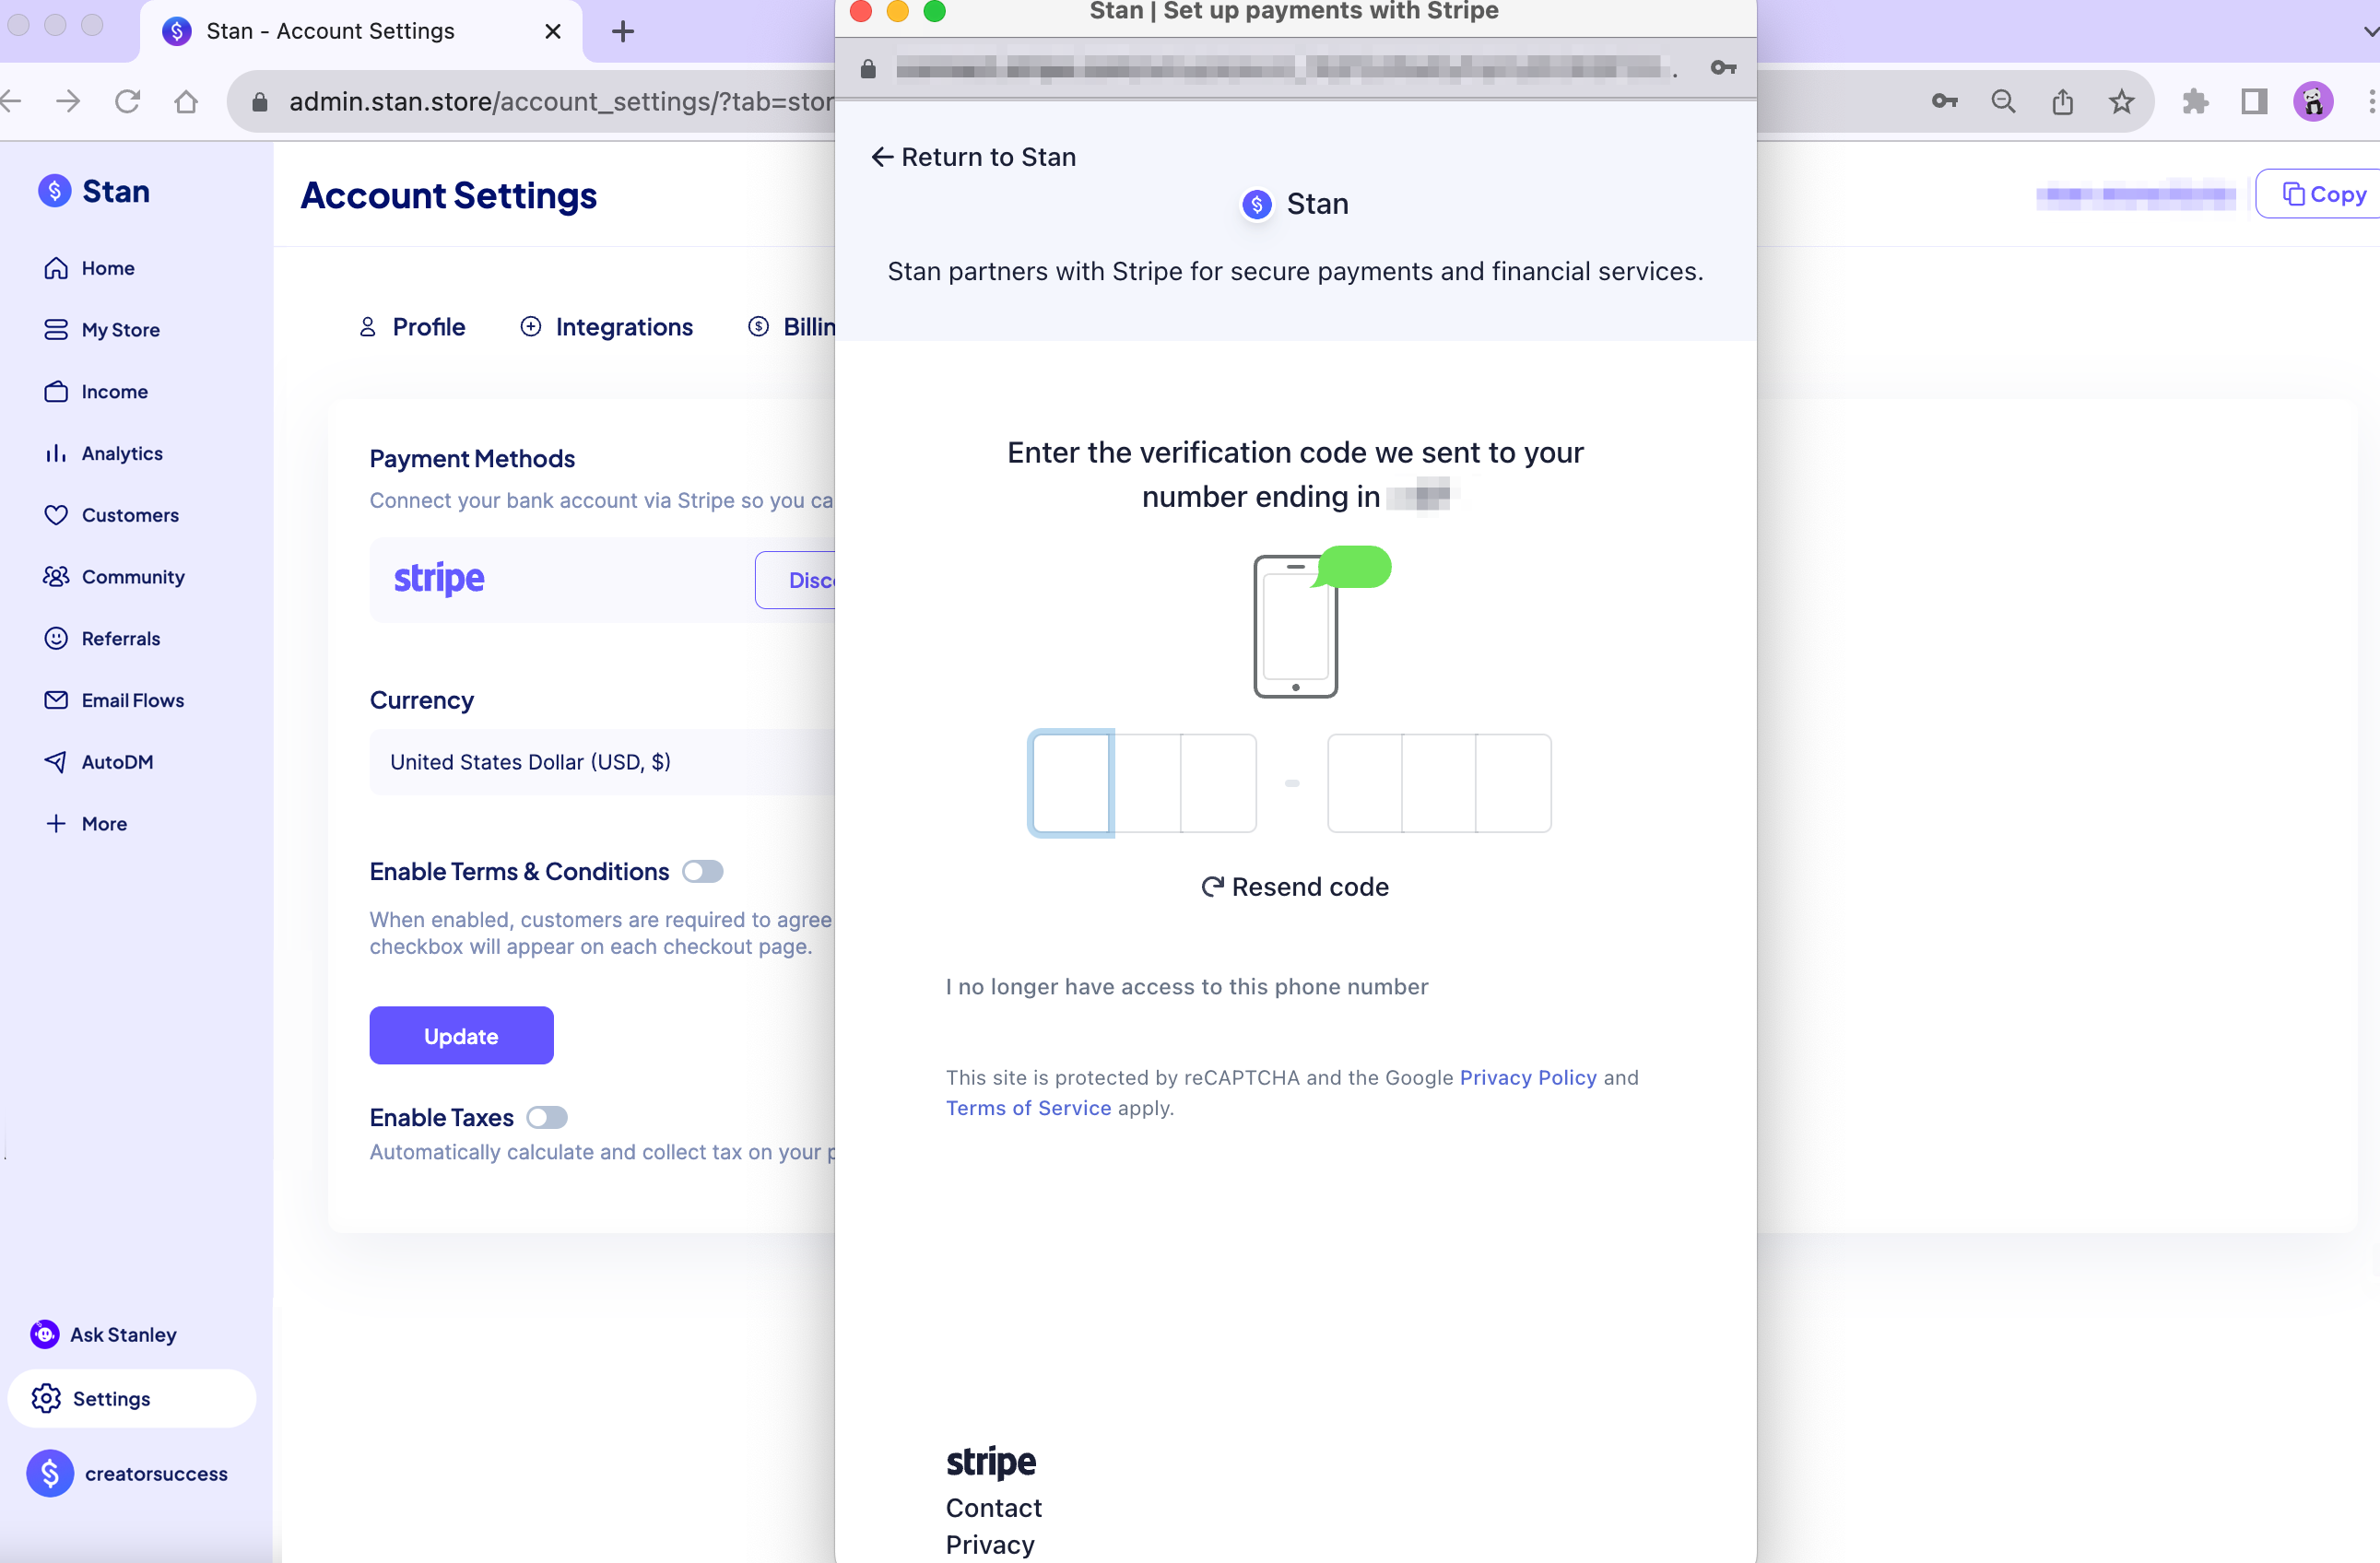
Task: Click Privacy in Stripe footer
Action: click(x=990, y=1544)
